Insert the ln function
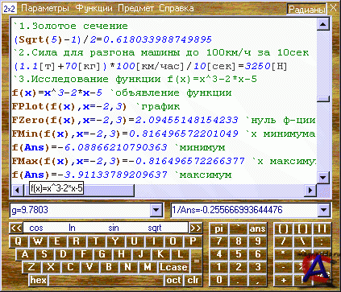341x292 pixels. point(72,228)
